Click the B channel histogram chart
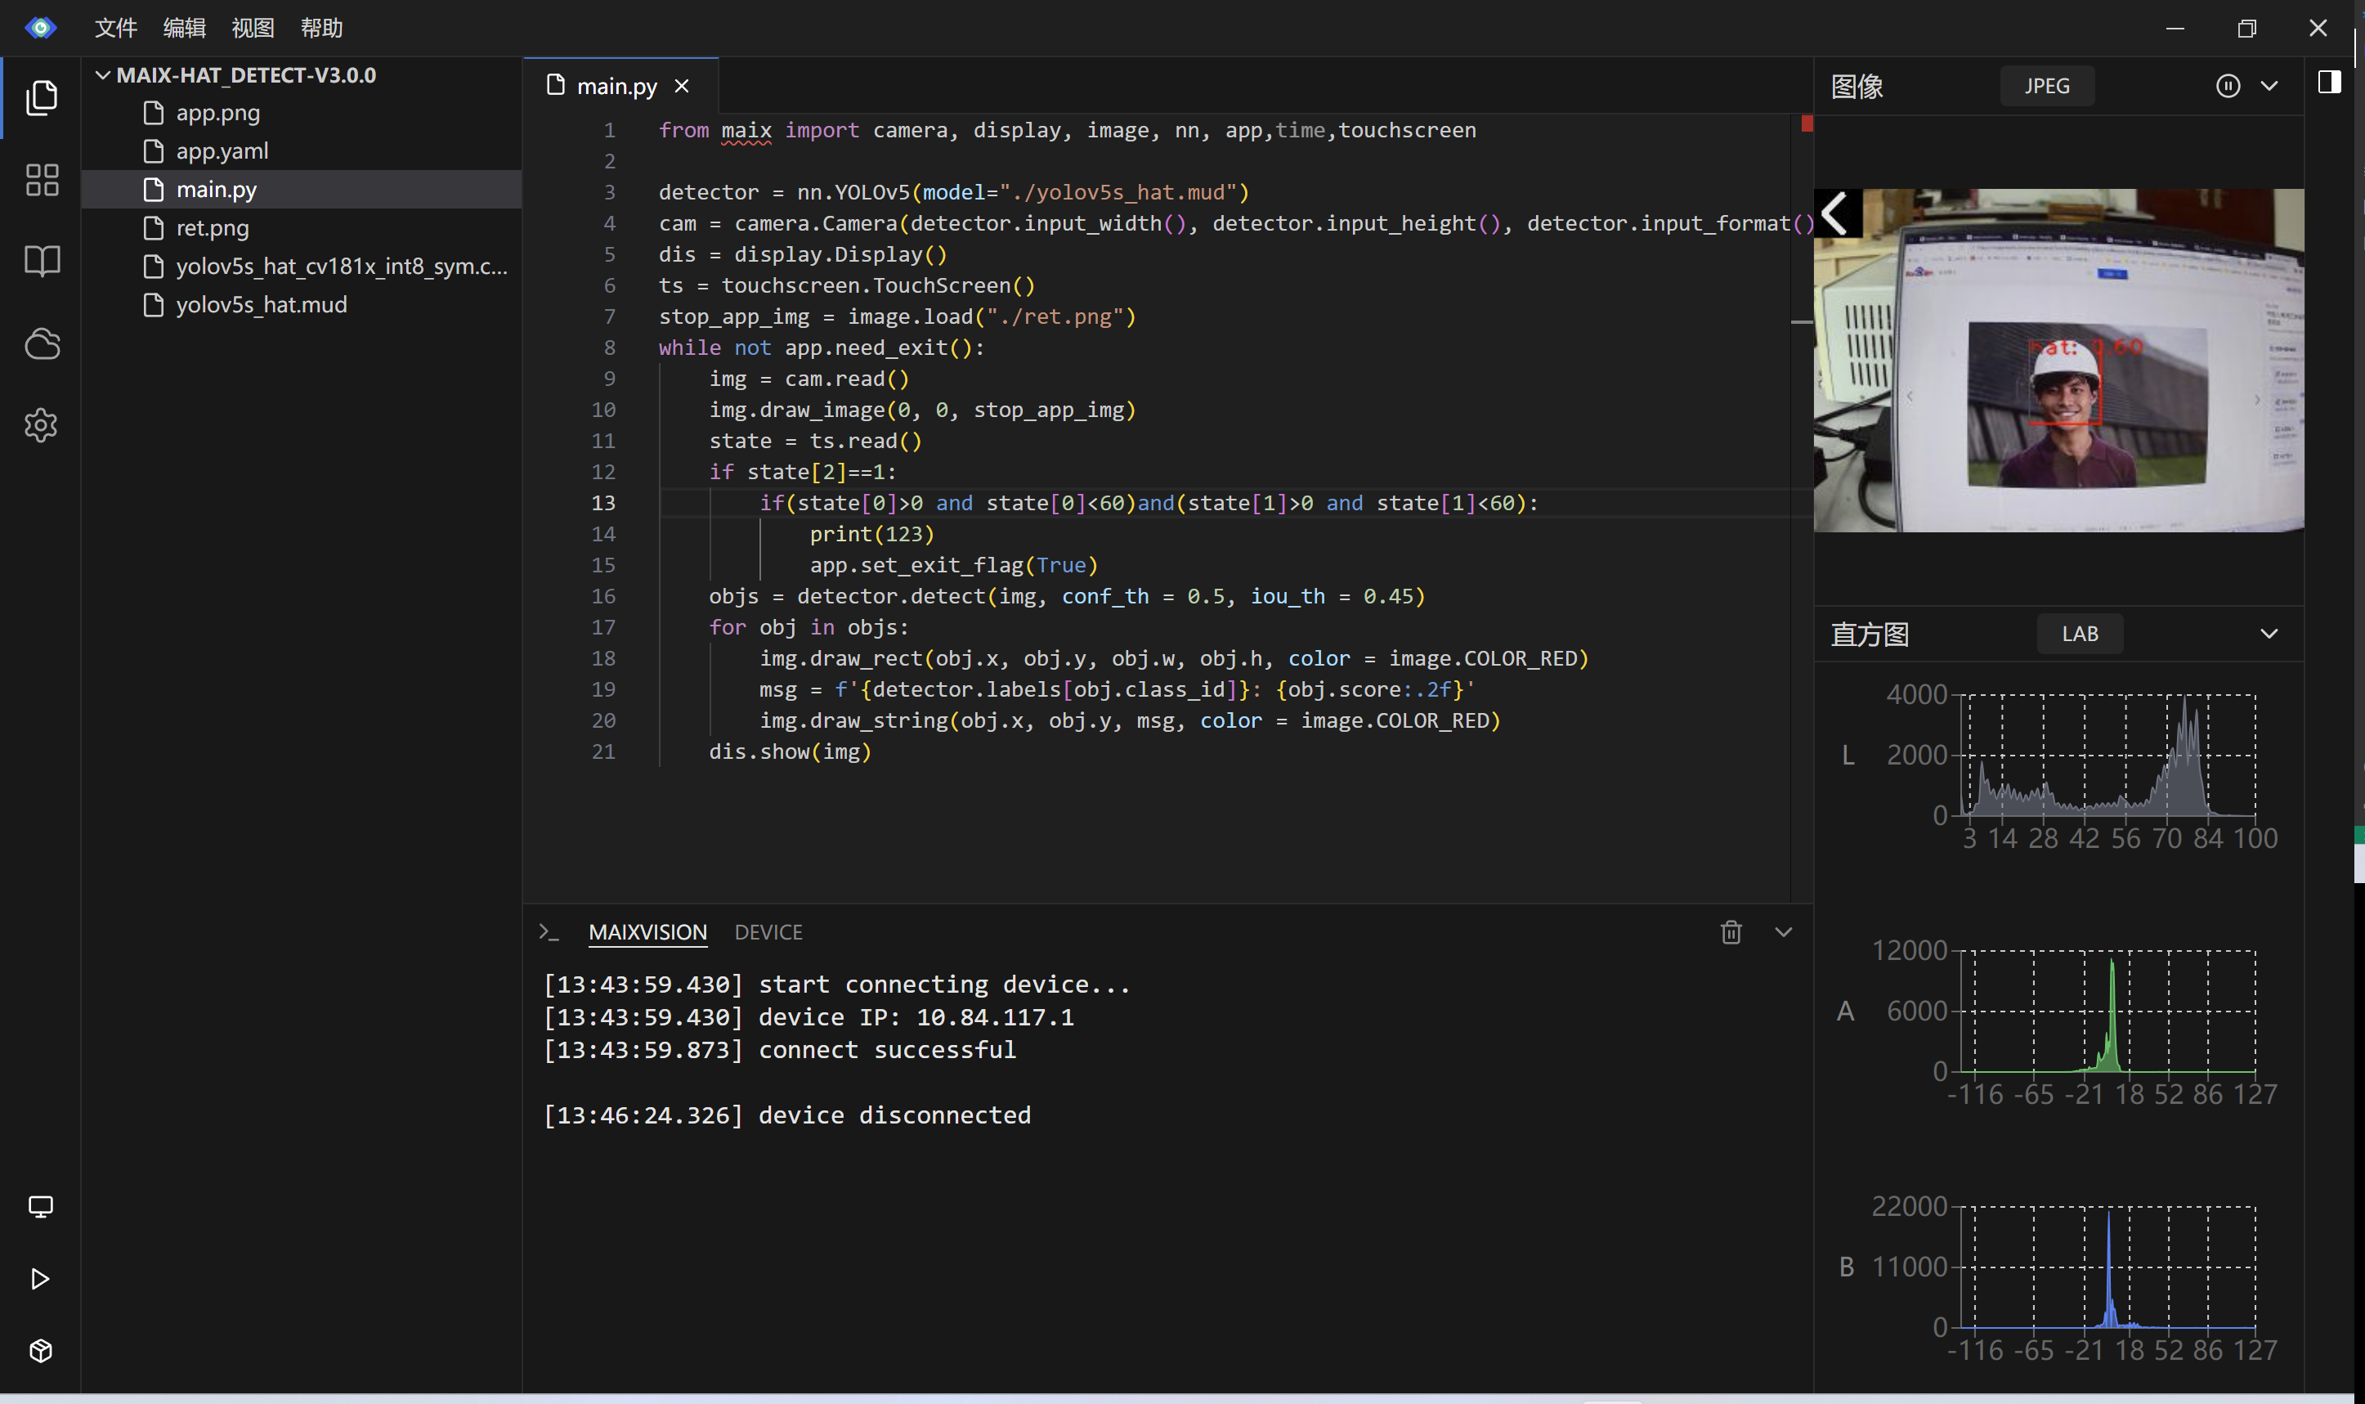This screenshot has height=1404, width=2365. point(2107,1266)
